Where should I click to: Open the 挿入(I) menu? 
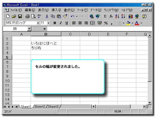56,10
